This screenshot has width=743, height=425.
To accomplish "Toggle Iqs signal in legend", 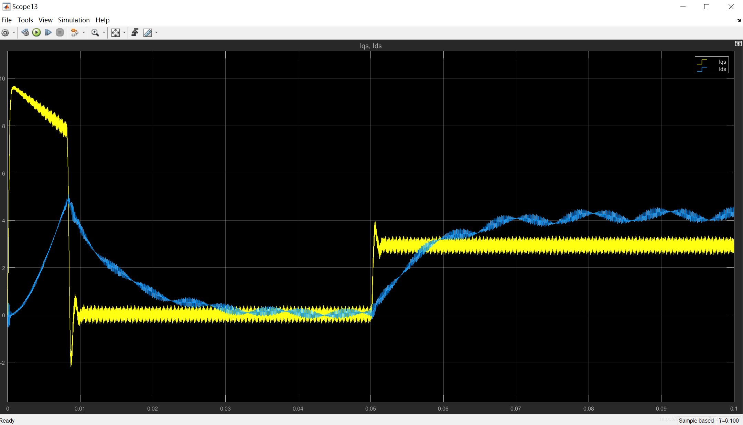I will click(712, 62).
